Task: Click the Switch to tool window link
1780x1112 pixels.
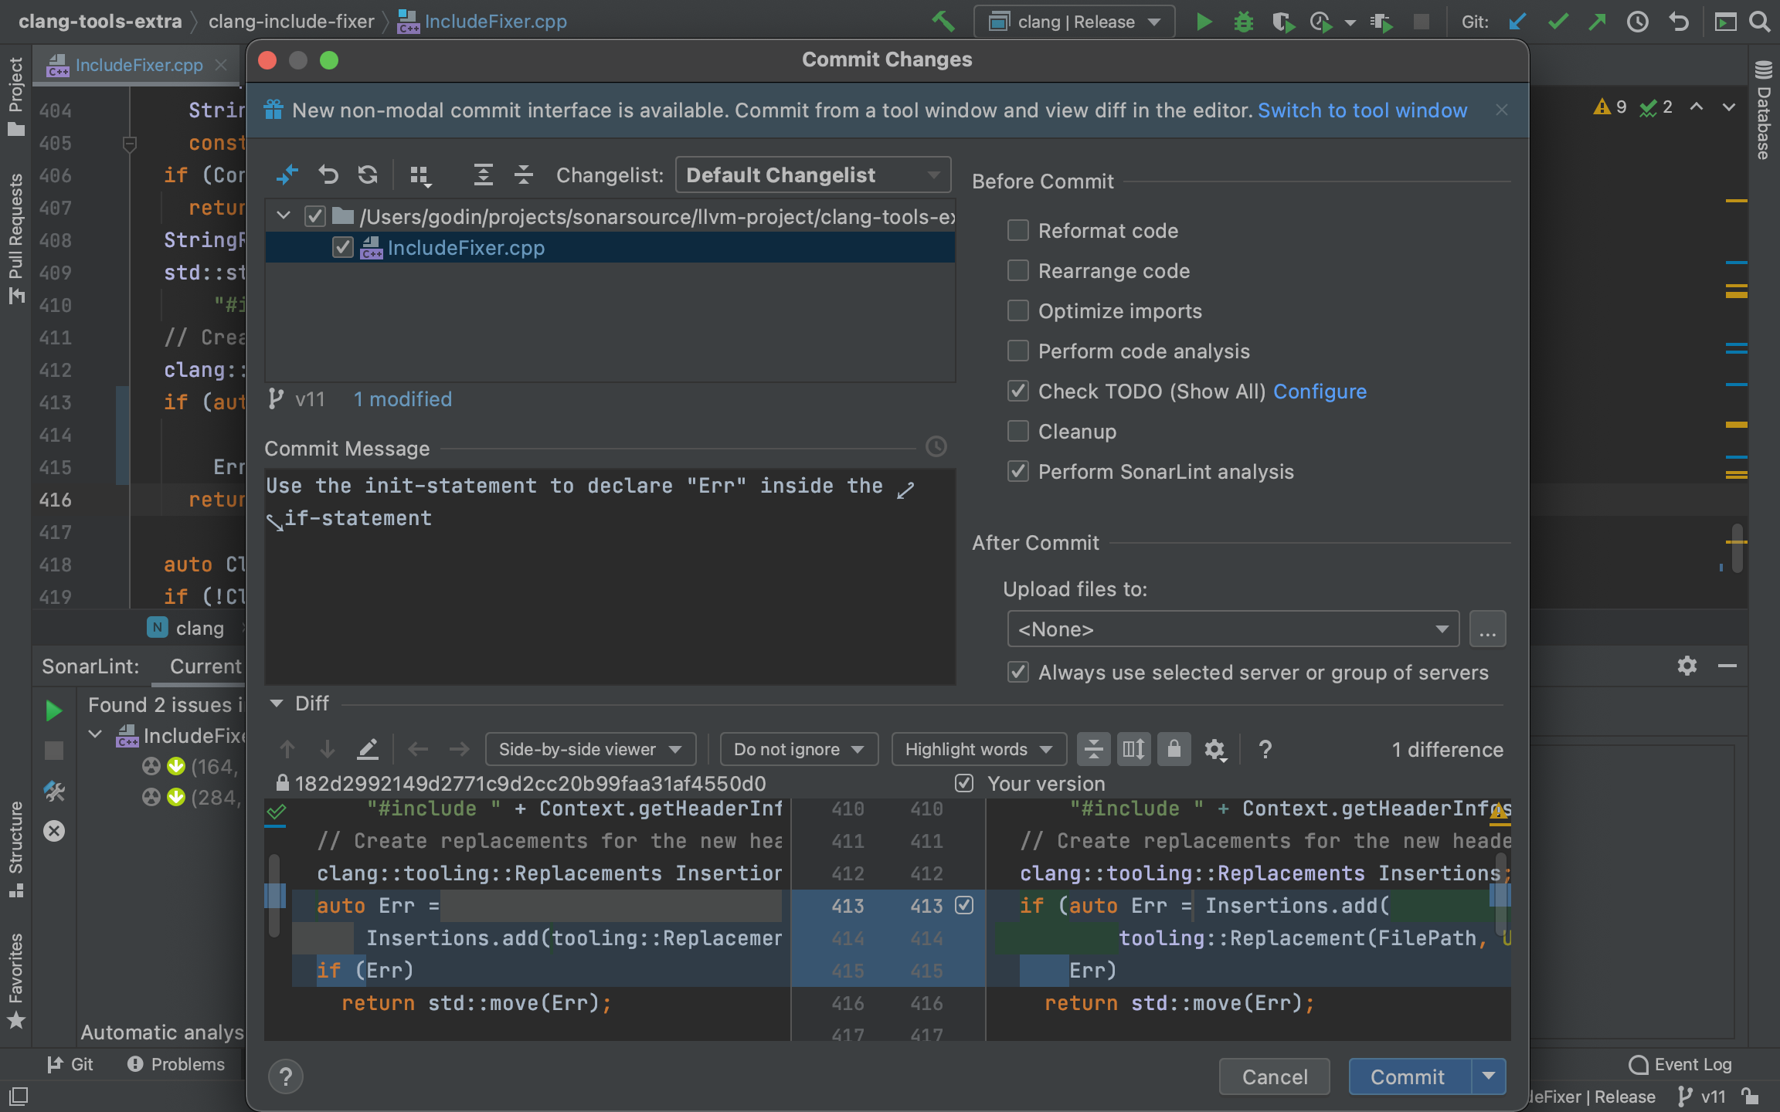Action: pyautogui.click(x=1362, y=110)
